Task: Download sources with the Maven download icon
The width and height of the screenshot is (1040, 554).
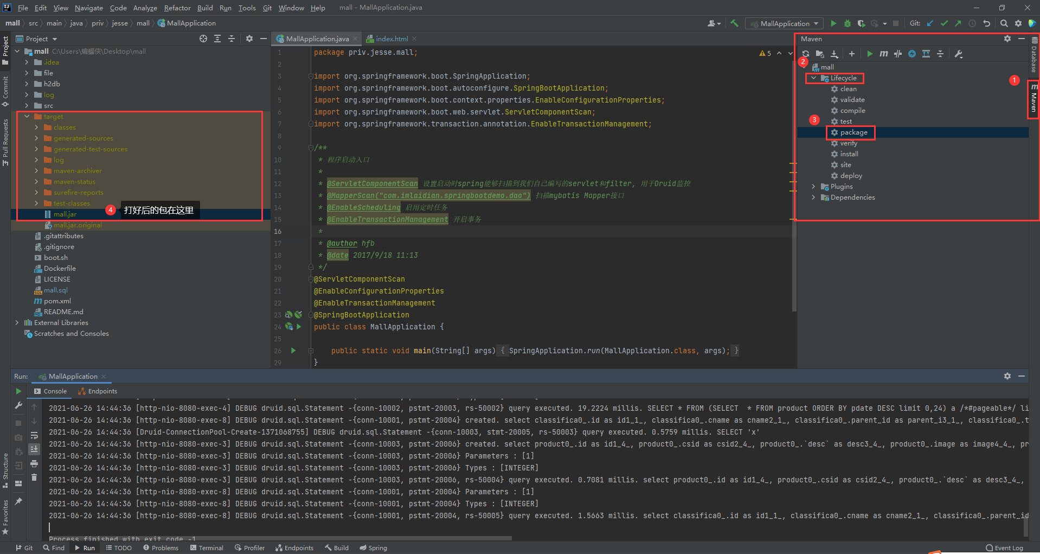Action: [834, 54]
